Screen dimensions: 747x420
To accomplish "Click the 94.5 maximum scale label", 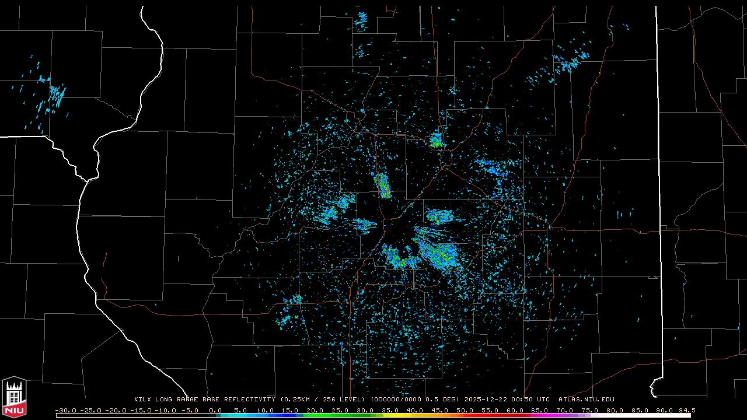I will click(686, 410).
